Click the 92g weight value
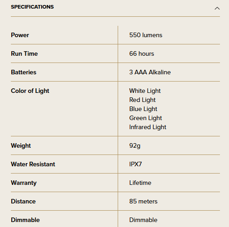The width and height of the screenshot is (229, 227). pyautogui.click(x=135, y=146)
